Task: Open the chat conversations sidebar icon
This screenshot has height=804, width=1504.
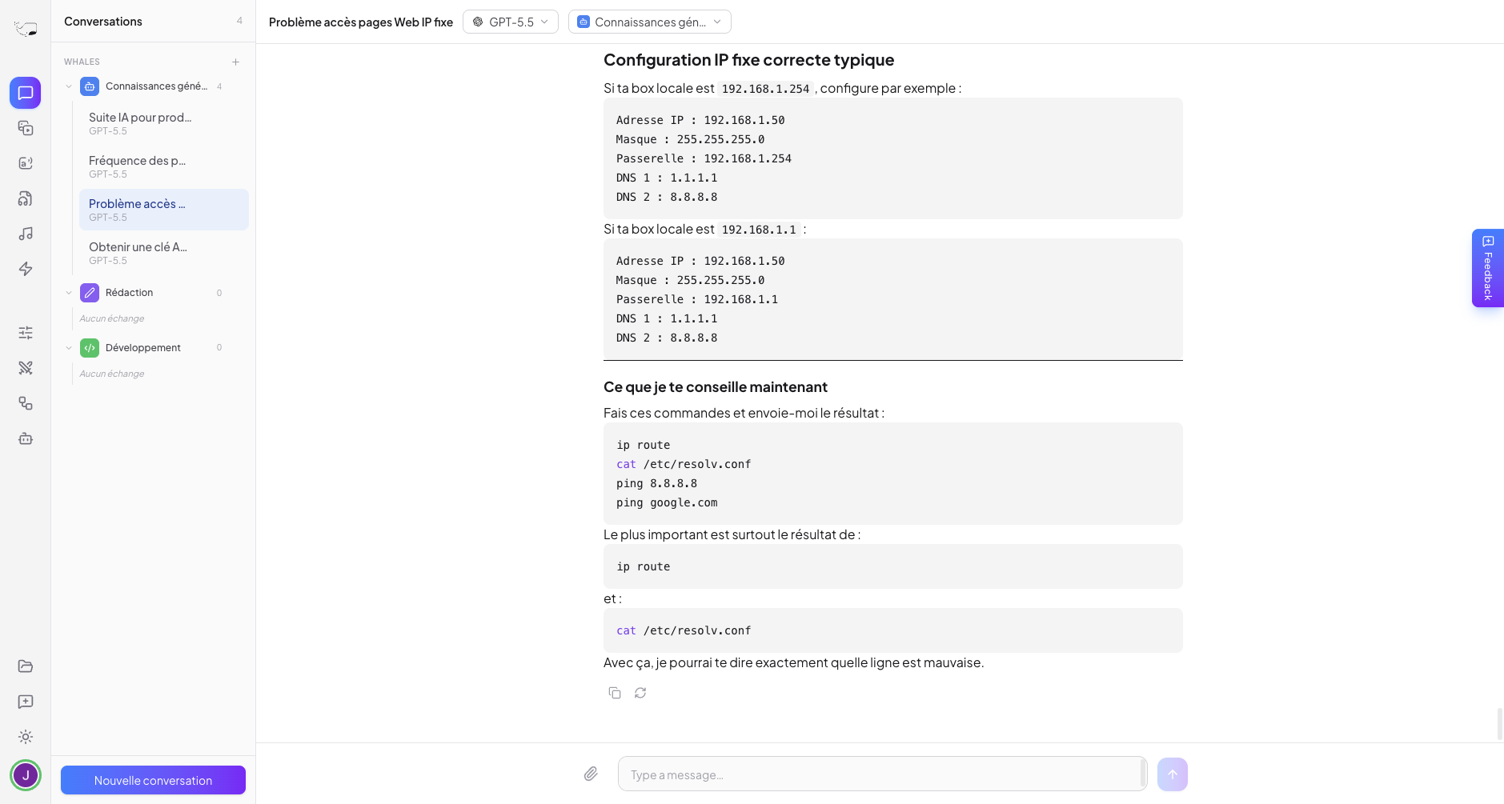Action: coord(26,93)
